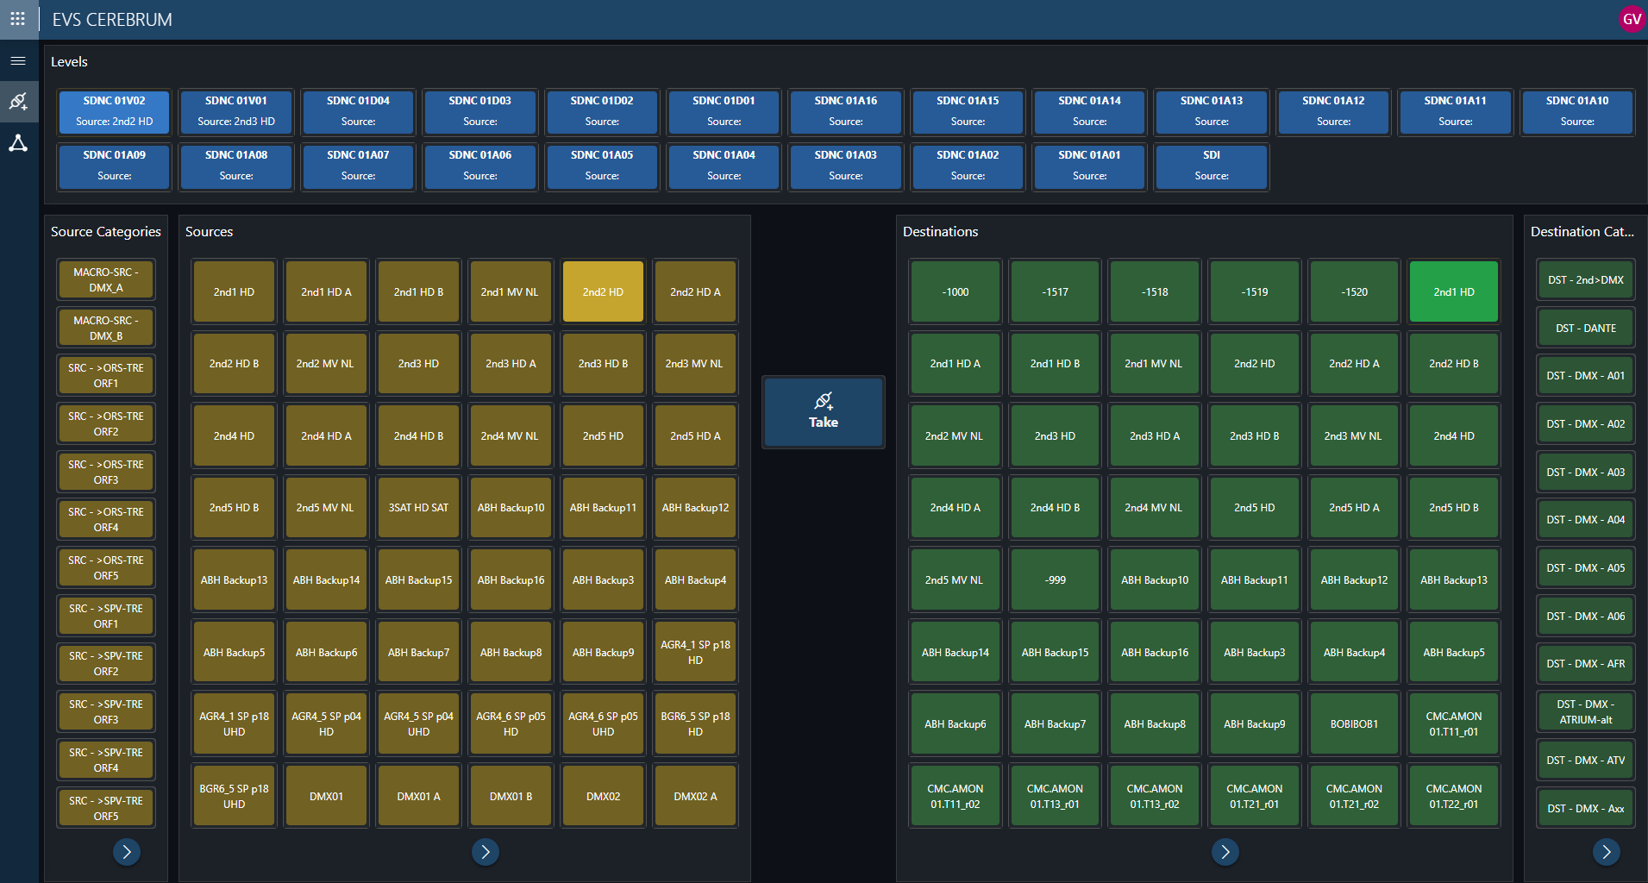Select source DMX02 A

pos(695,796)
